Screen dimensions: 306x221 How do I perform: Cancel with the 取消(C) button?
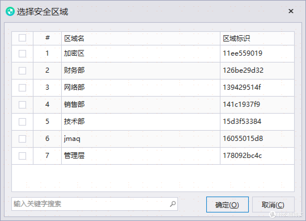click(x=273, y=205)
